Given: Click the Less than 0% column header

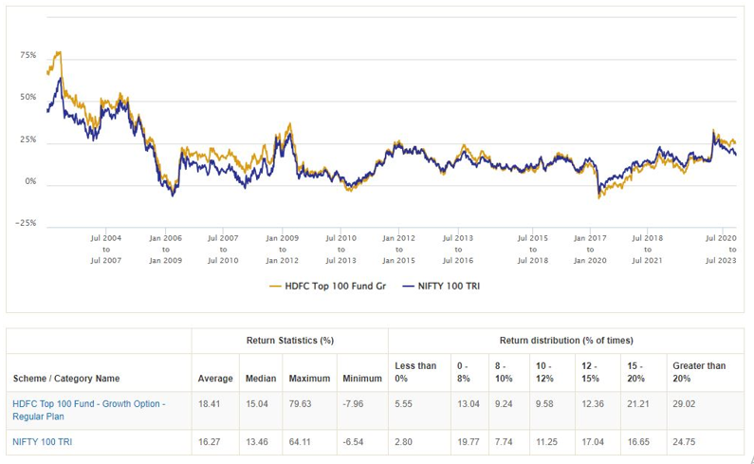Looking at the screenshot, I should coord(415,372).
